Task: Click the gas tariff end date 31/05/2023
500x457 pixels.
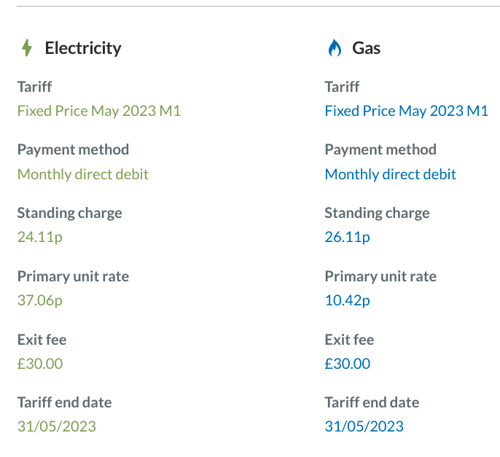Action: (x=364, y=426)
